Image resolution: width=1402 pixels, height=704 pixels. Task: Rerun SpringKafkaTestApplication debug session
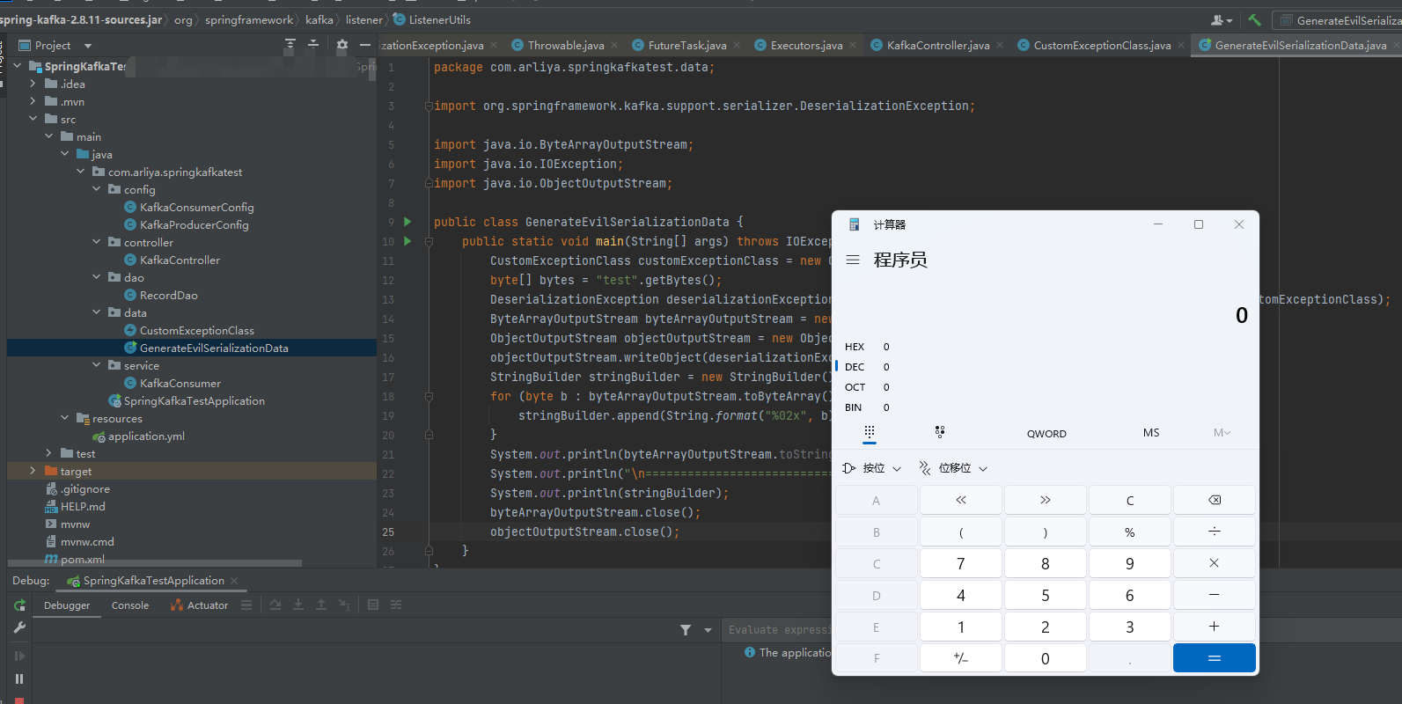coord(19,605)
